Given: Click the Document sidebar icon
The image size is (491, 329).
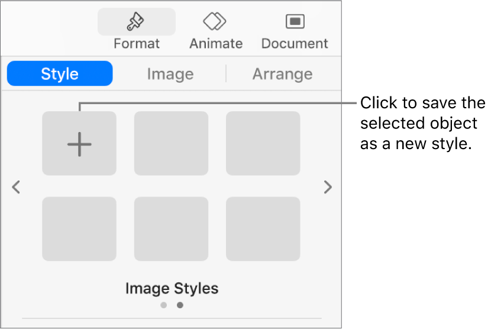Looking at the screenshot, I should point(295,22).
